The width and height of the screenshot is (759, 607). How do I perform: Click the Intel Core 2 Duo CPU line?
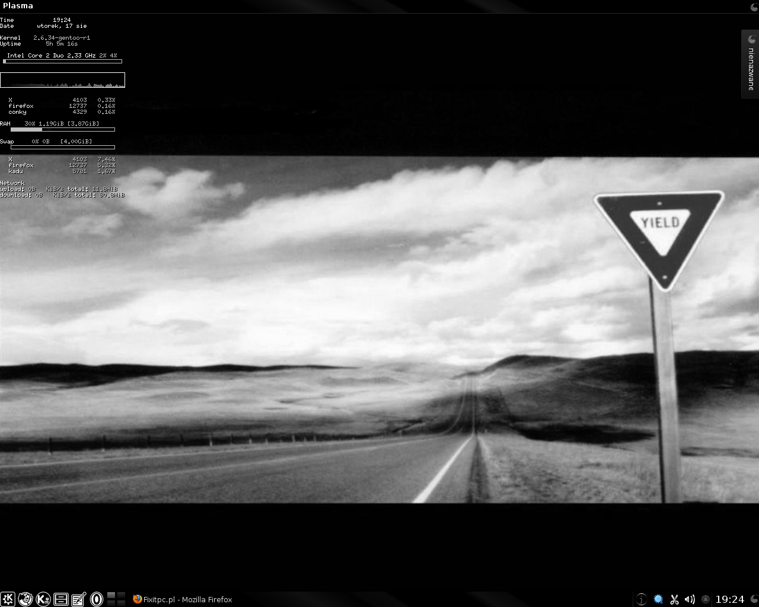(62, 56)
